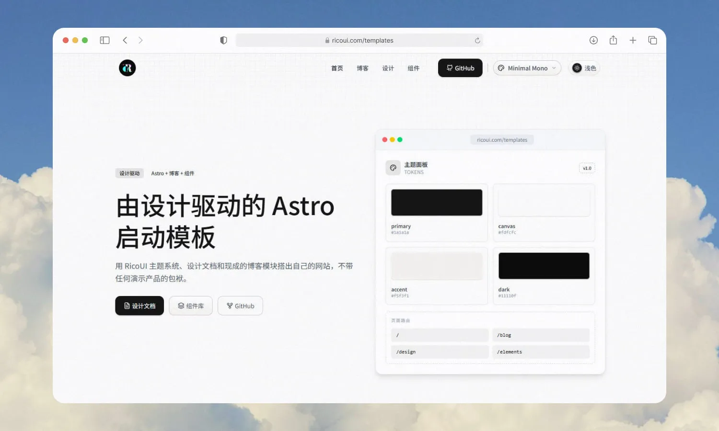This screenshot has height=431, width=719.
Task: Click the green full-screen window button
Action: tap(85, 40)
